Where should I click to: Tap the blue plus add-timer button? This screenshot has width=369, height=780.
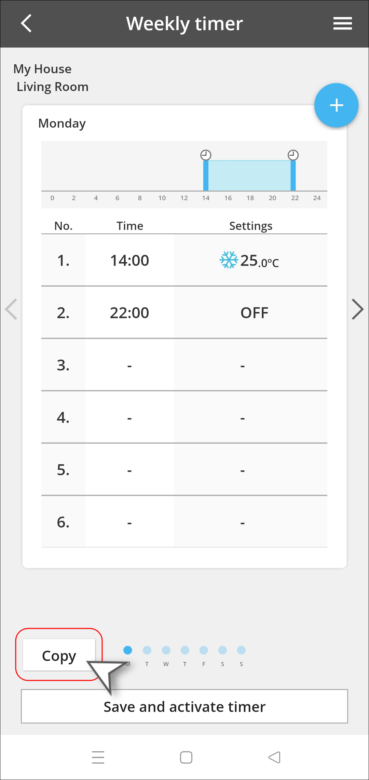(336, 105)
